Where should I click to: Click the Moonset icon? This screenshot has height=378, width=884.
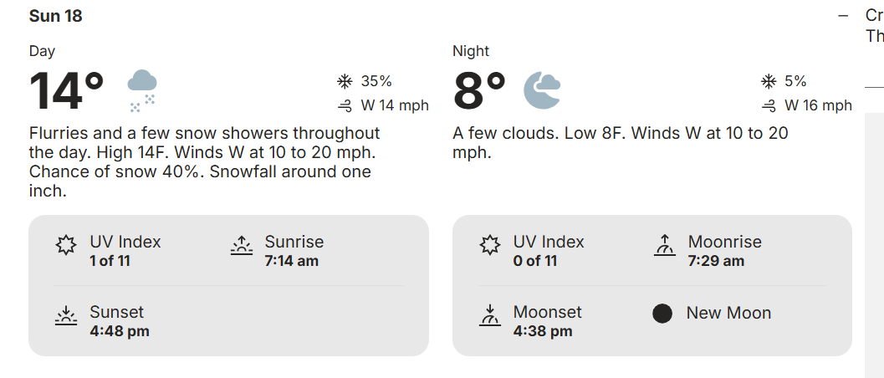[490, 316]
